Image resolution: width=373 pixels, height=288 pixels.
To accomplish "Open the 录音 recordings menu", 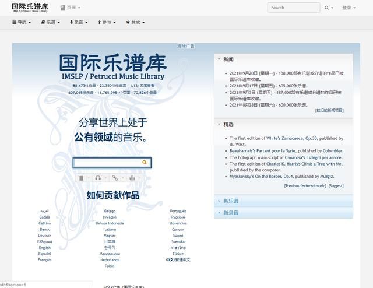I will [x=79, y=22].
